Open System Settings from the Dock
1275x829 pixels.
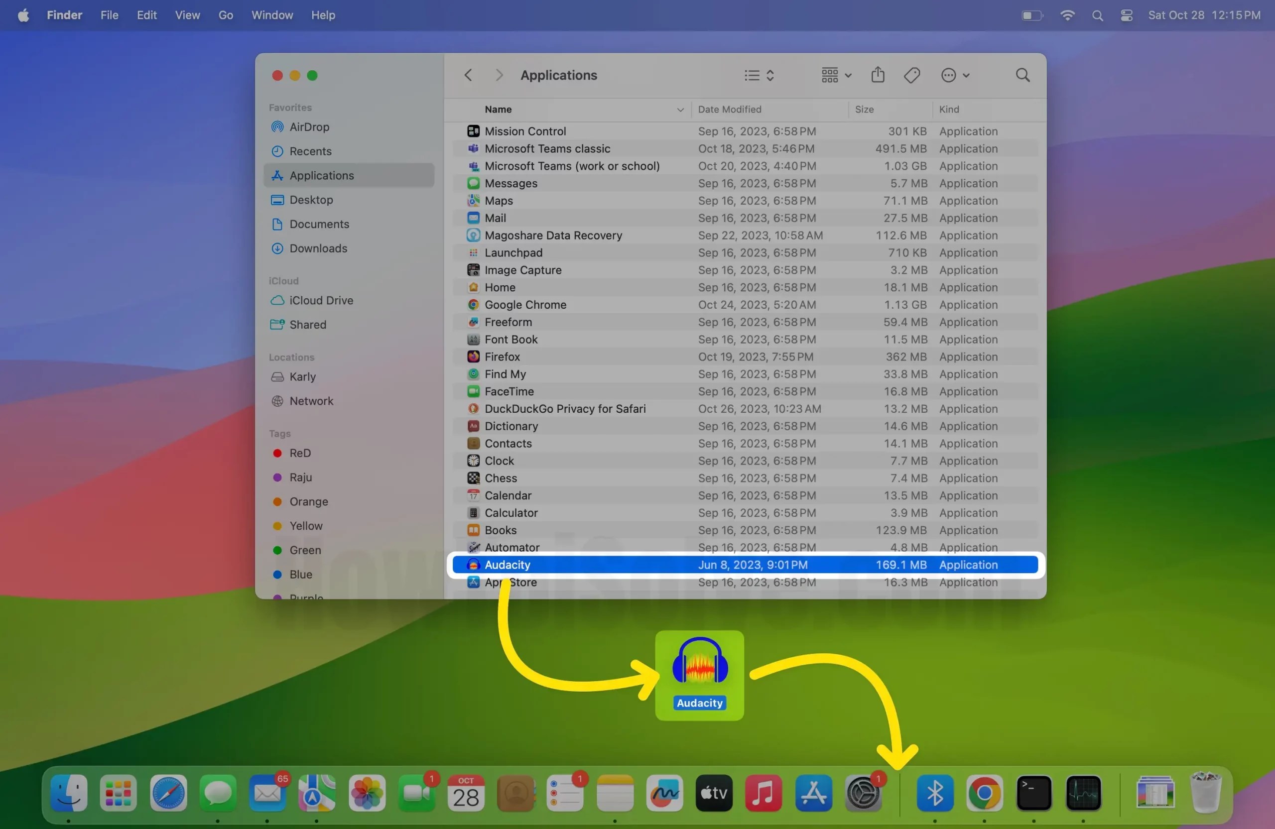pyautogui.click(x=863, y=794)
